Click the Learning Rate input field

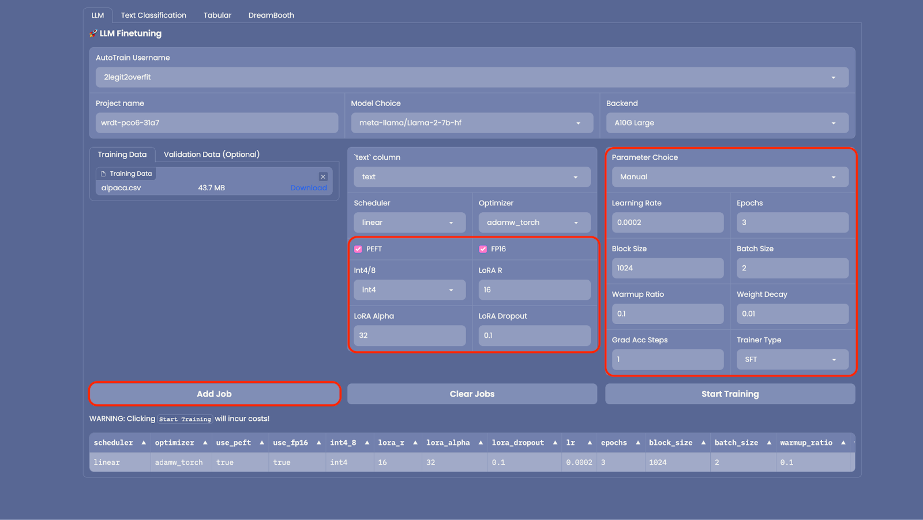coord(667,223)
